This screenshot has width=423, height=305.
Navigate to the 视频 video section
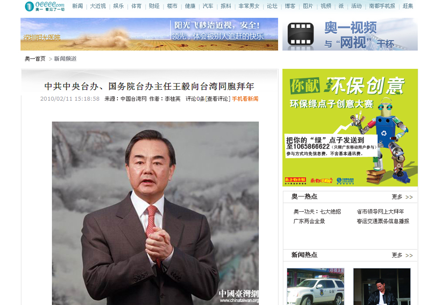click(x=326, y=6)
